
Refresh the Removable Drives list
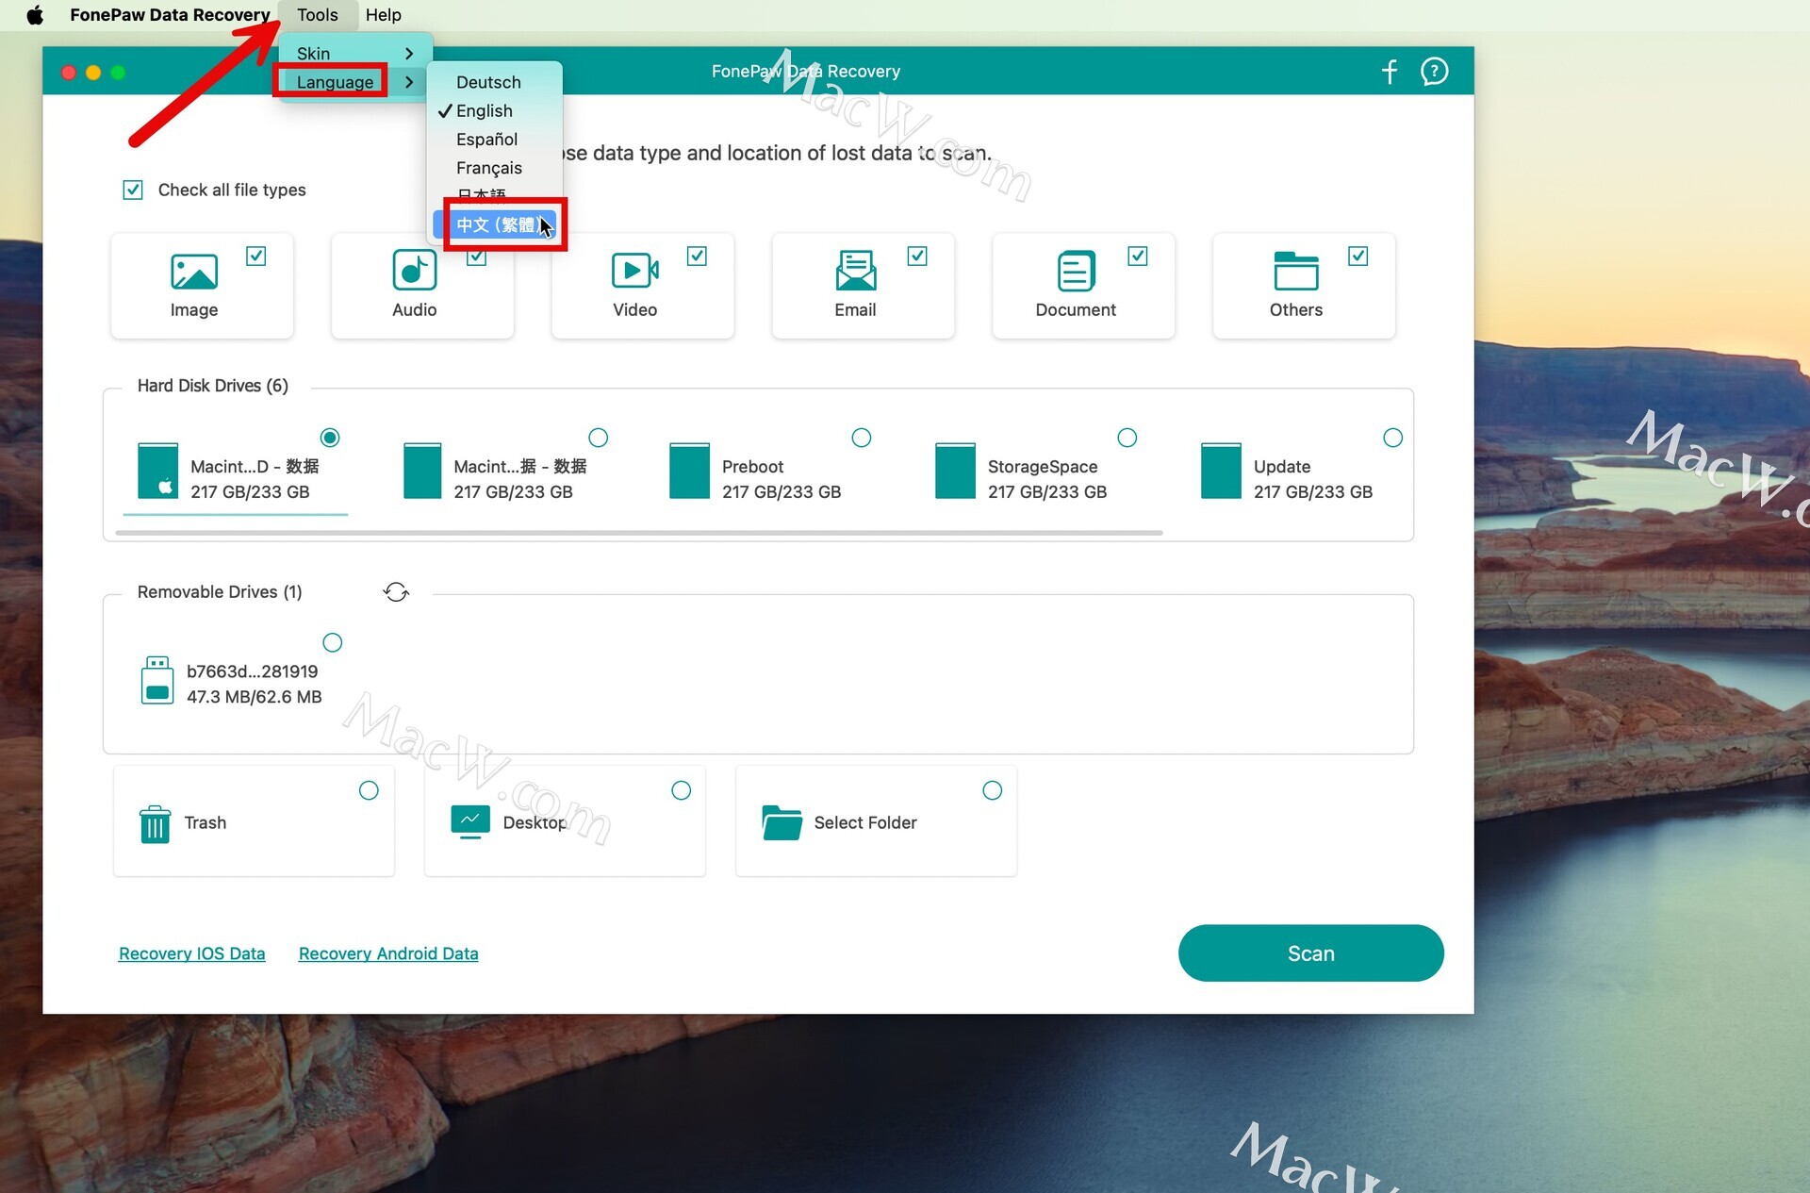[396, 592]
